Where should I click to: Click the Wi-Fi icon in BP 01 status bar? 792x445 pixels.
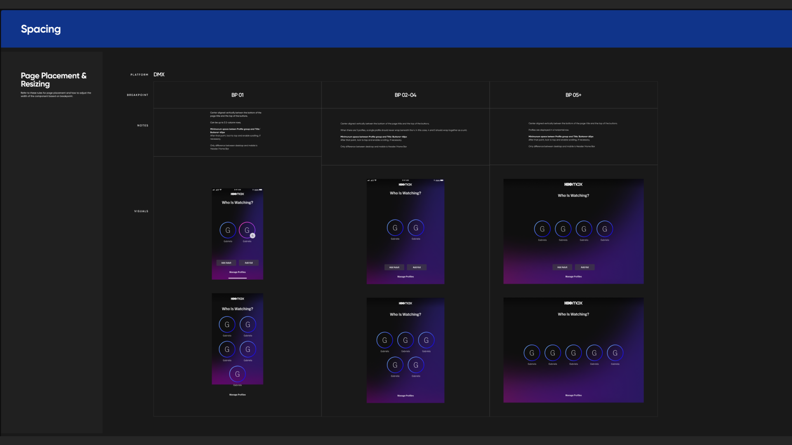coord(221,189)
